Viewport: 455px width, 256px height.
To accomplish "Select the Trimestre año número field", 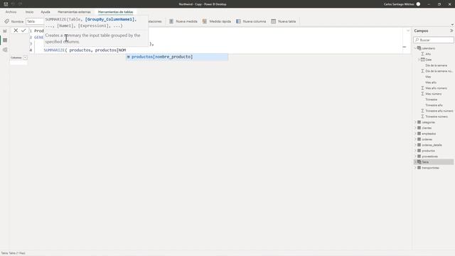I will coord(439,111).
